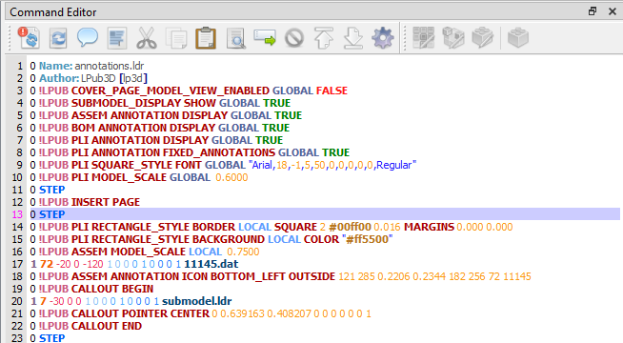Image resolution: width=623 pixels, height=343 pixels.
Task: Click the prohibited circle delete icon
Action: pyautogui.click(x=294, y=38)
